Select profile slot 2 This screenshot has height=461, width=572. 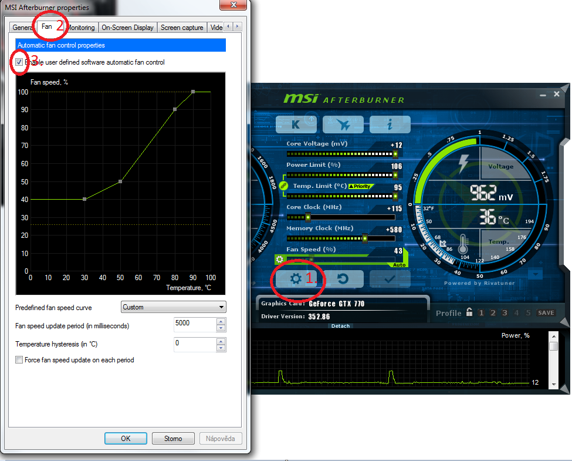[x=493, y=312]
